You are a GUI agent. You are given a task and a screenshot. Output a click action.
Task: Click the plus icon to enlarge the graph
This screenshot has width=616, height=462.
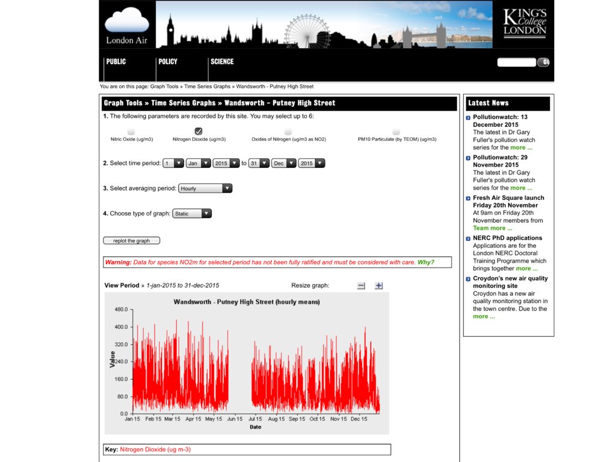[379, 285]
